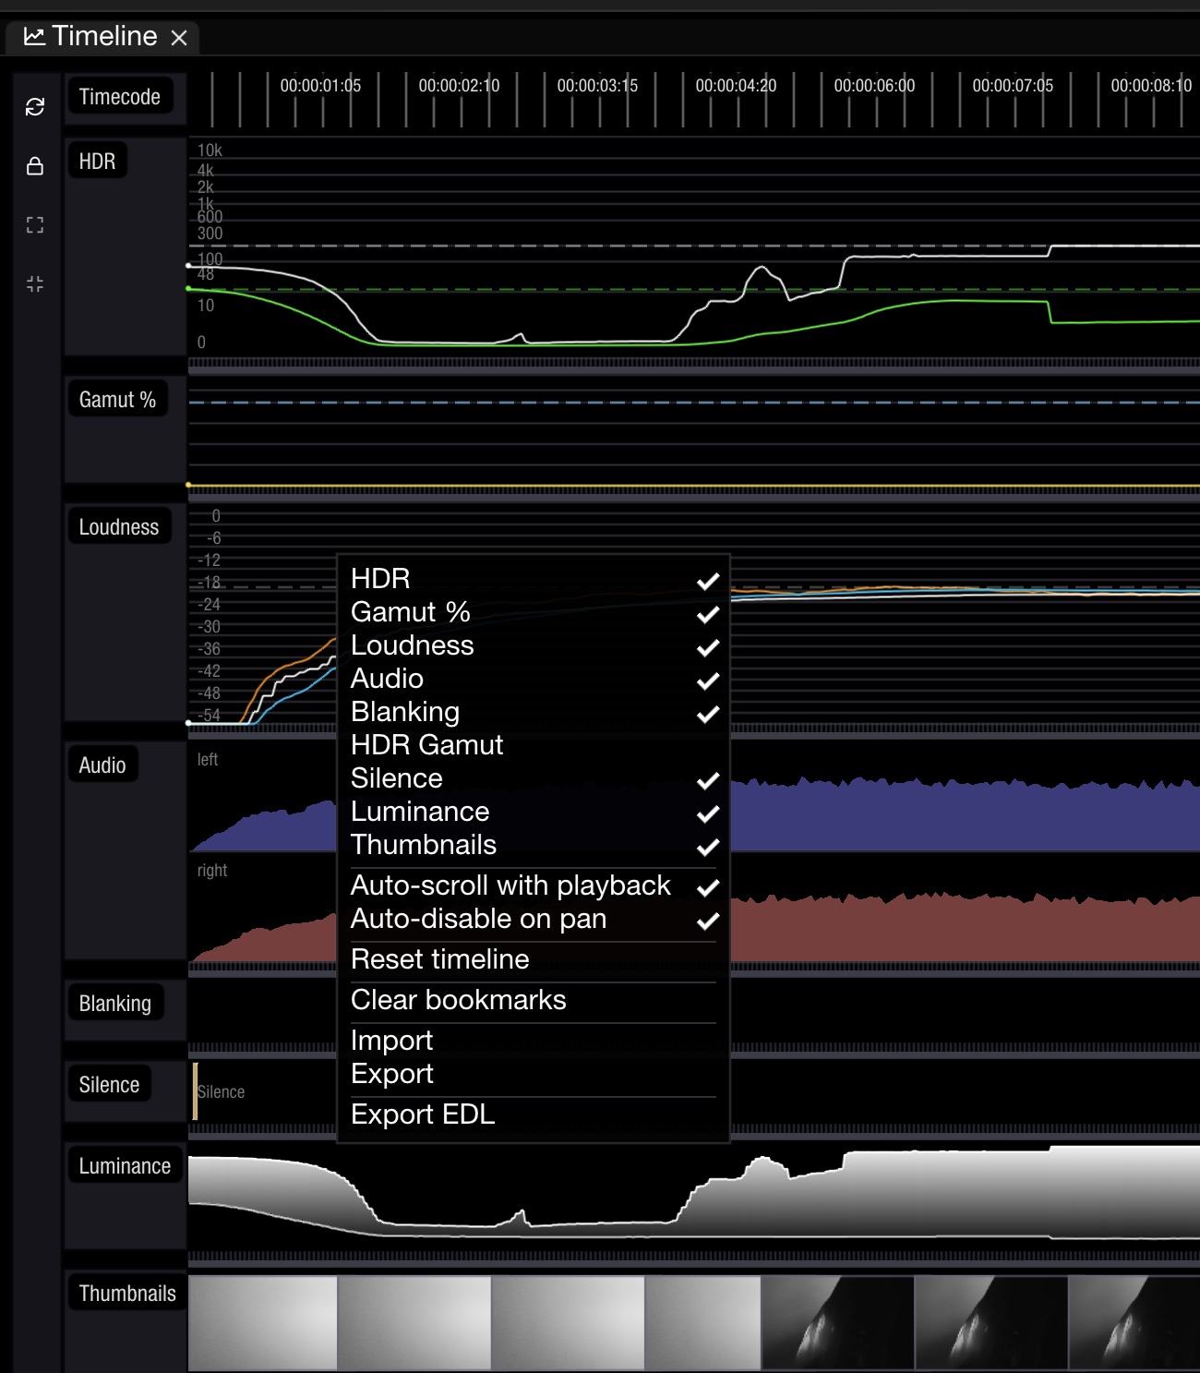Click the Loudness track label
Viewport: 1200px width, 1373px height.
click(119, 527)
